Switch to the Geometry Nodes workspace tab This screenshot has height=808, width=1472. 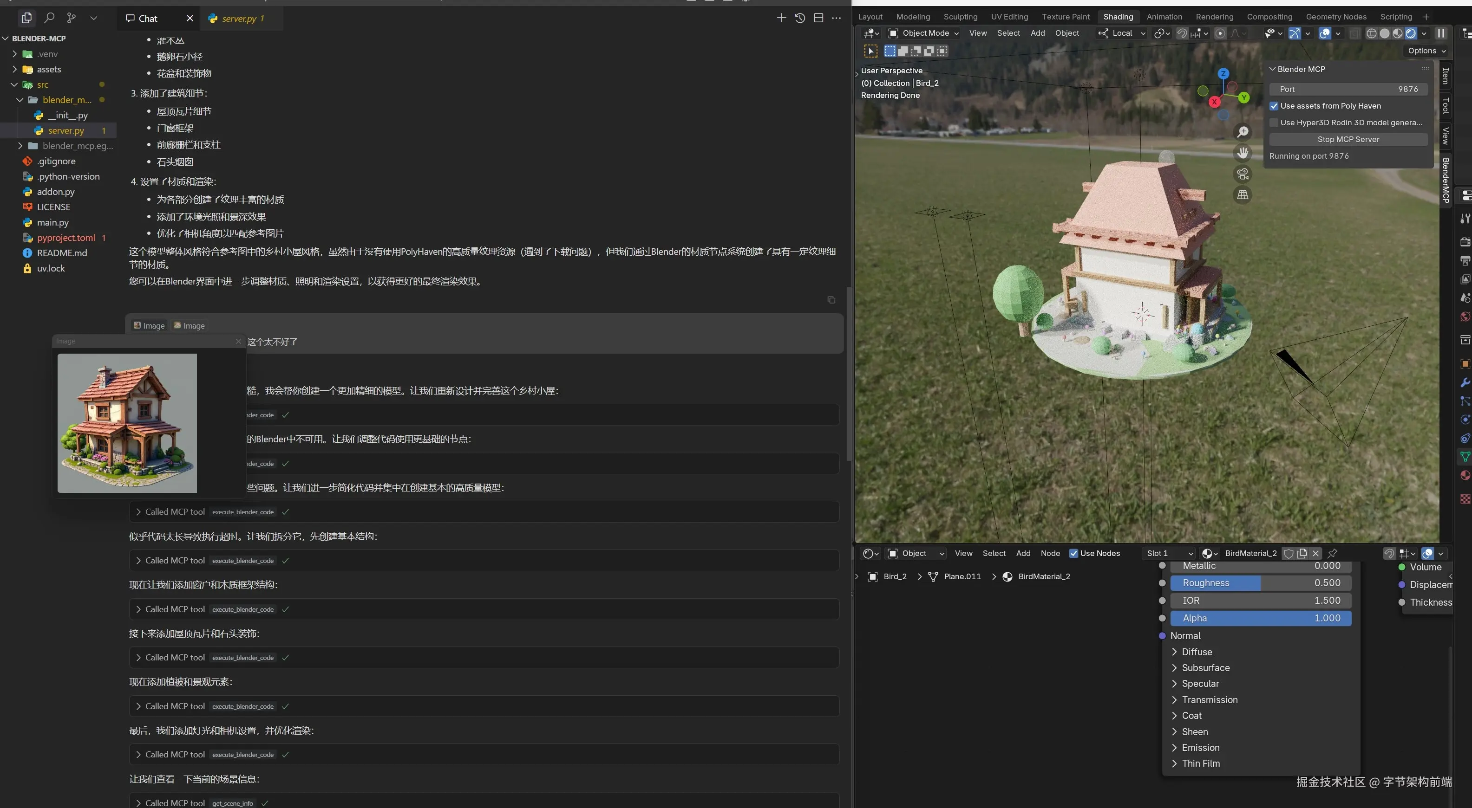click(x=1335, y=17)
